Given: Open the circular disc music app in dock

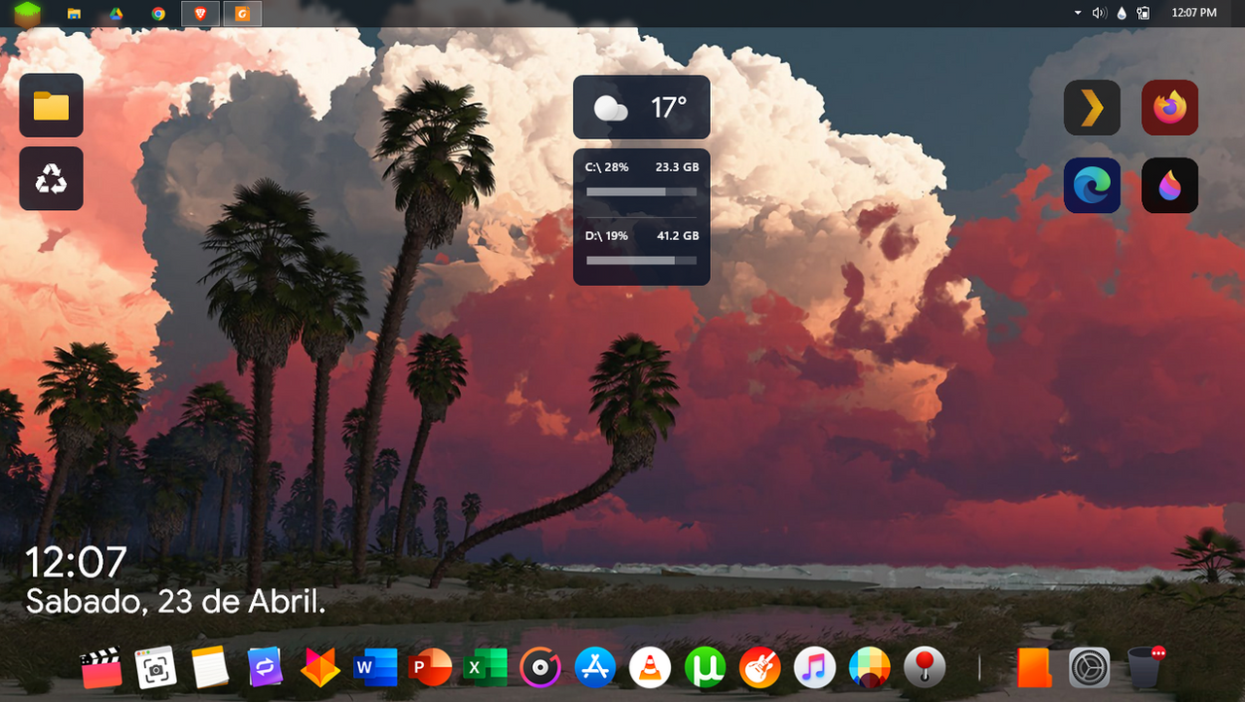Looking at the screenshot, I should 540,667.
